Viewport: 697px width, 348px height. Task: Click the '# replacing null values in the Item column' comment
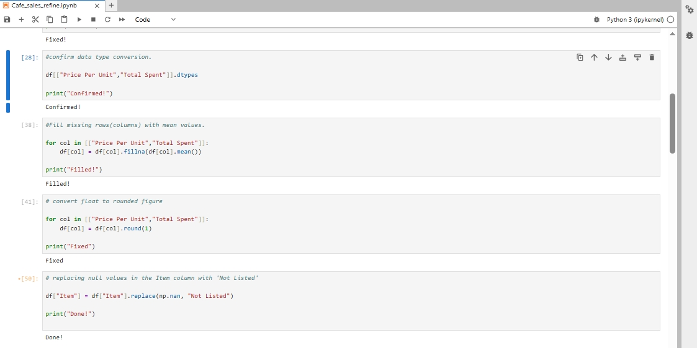152,278
